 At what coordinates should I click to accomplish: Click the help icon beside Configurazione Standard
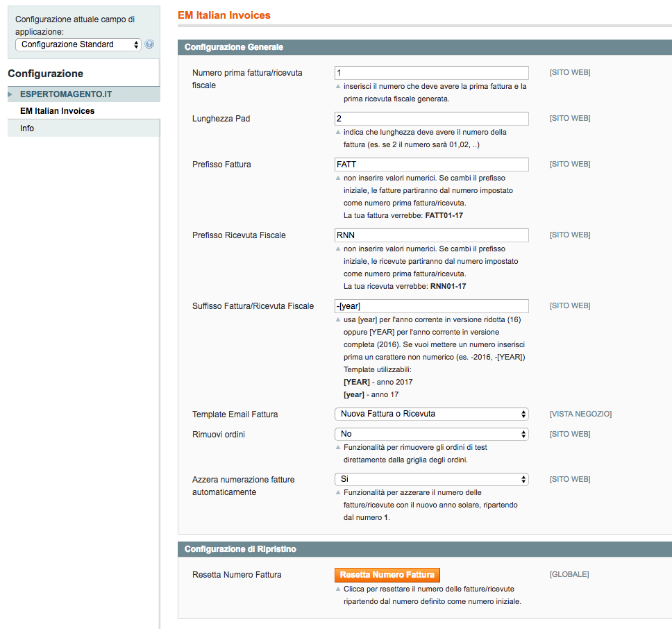pos(149,44)
